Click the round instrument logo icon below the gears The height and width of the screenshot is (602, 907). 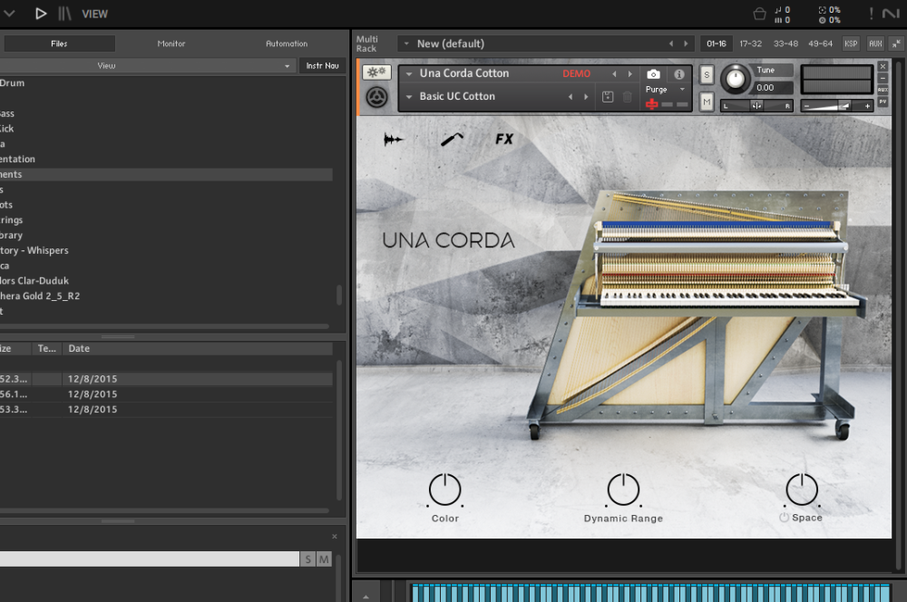376,97
